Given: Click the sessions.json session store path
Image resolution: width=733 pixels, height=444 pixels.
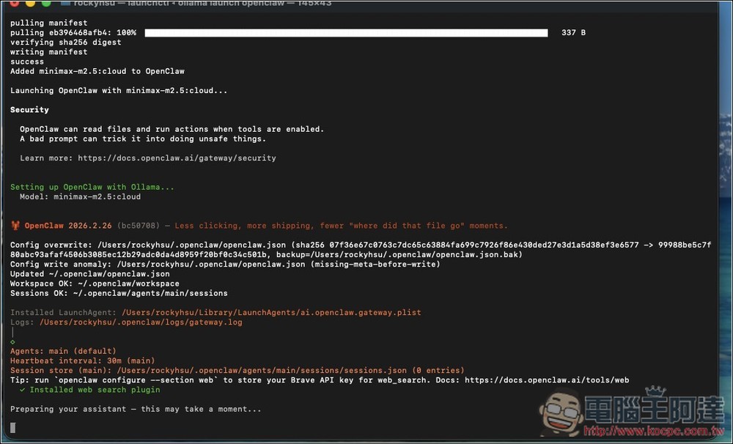Looking at the screenshot, I should click(262, 370).
